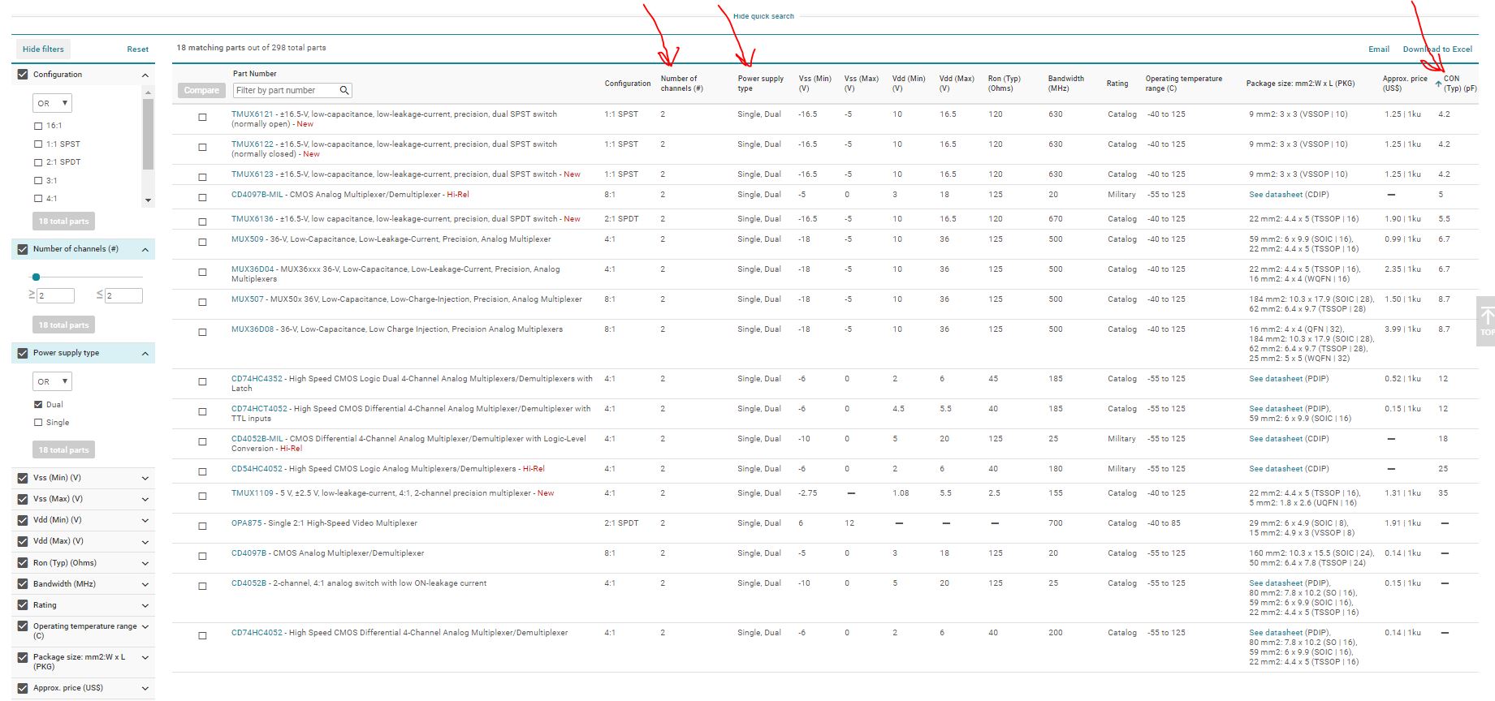Select the MUX509 row compare checkbox

[x=203, y=242]
